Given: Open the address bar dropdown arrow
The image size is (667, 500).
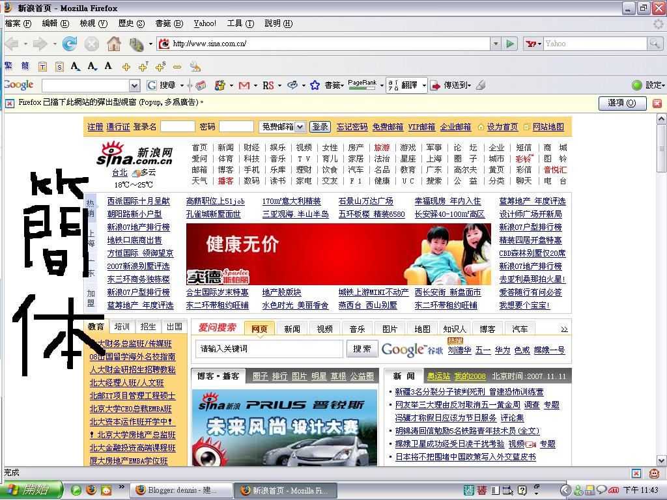Looking at the screenshot, I should [x=496, y=44].
